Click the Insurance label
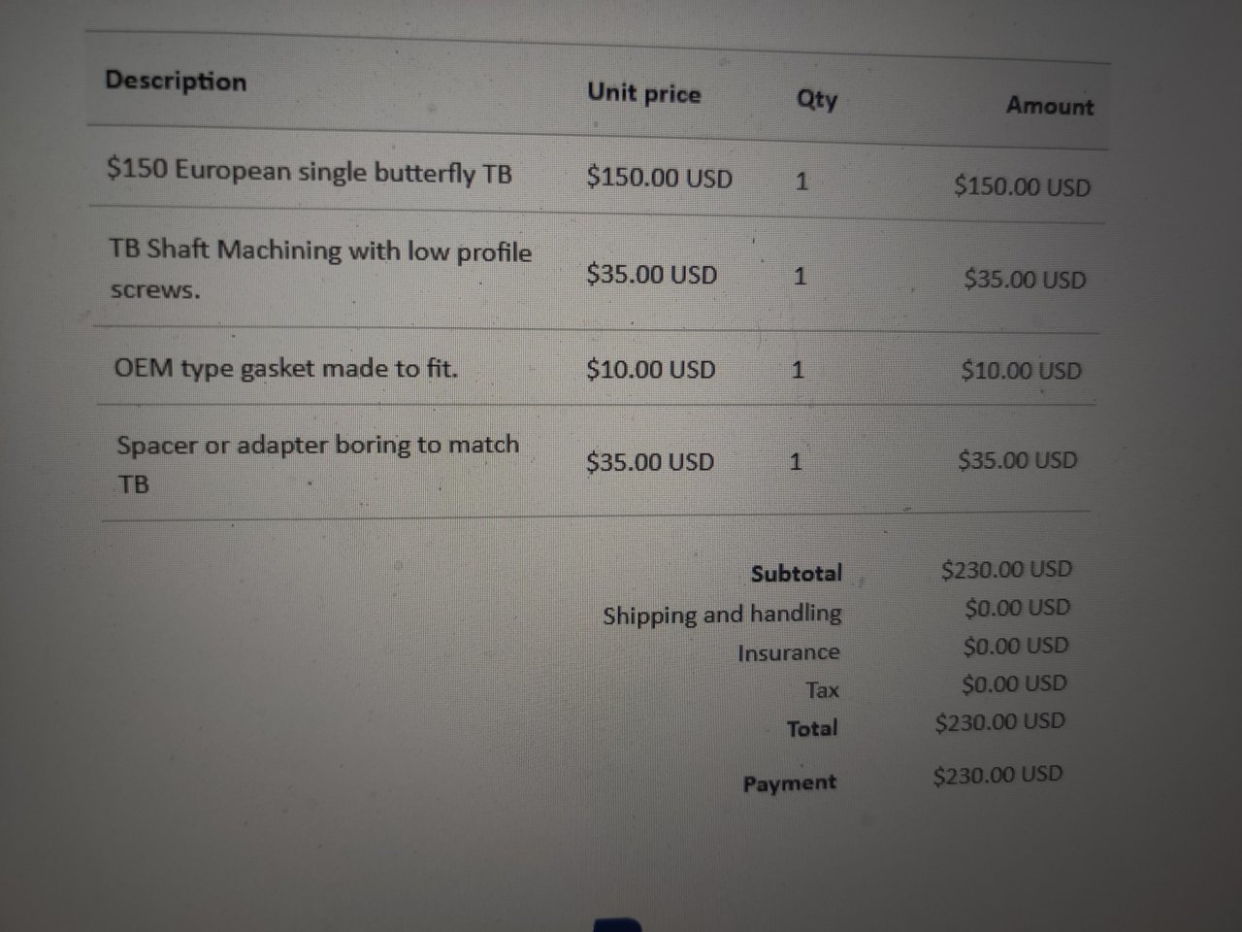This screenshot has height=932, width=1242. click(788, 652)
